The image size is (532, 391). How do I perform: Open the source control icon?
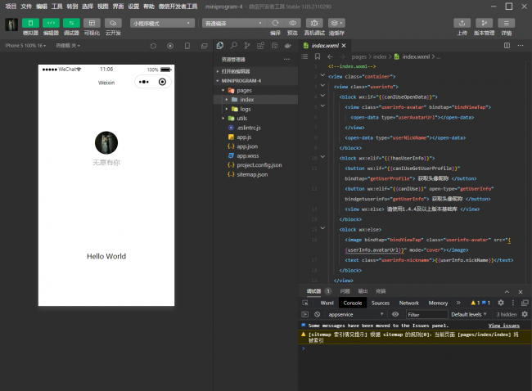click(247, 46)
